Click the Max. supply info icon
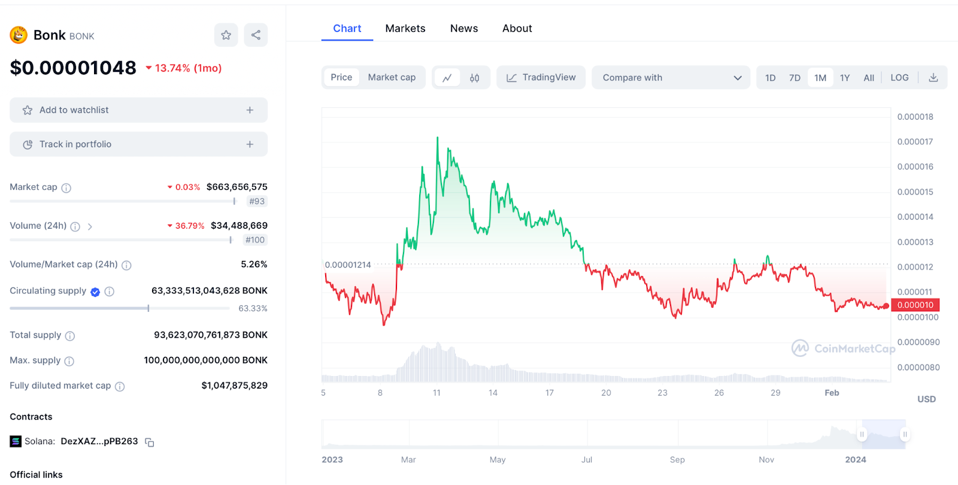Image resolution: width=958 pixels, height=485 pixels. 69,361
